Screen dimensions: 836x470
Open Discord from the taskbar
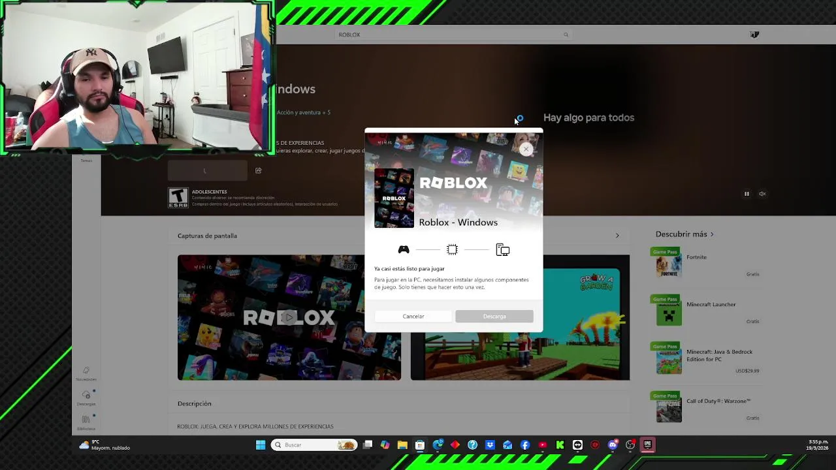[x=613, y=445]
